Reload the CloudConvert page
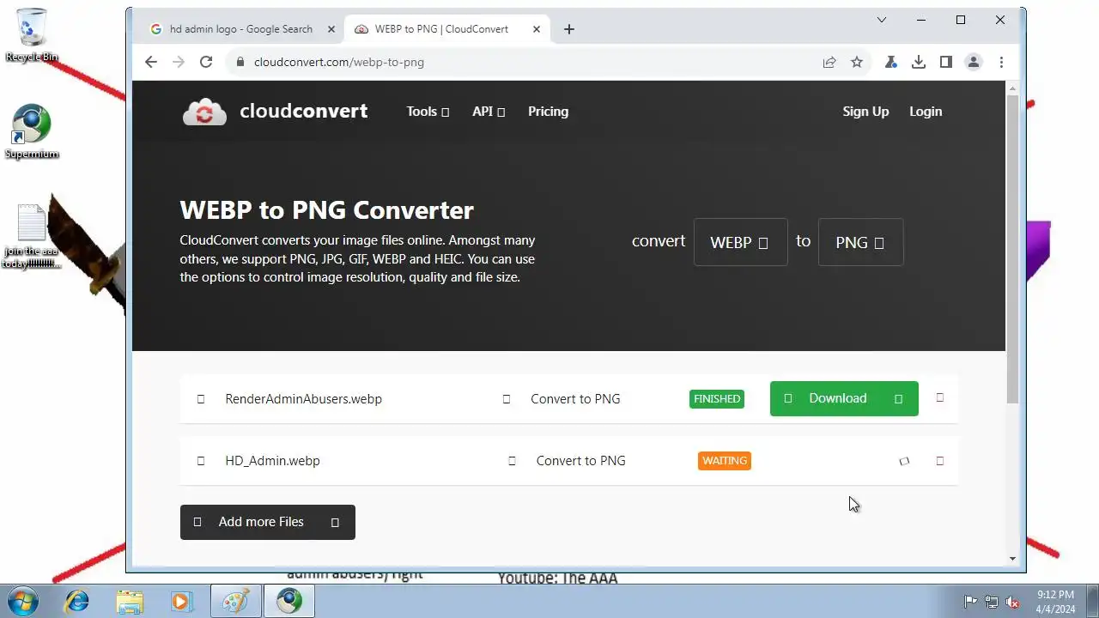This screenshot has height=618, width=1099. pyautogui.click(x=206, y=62)
